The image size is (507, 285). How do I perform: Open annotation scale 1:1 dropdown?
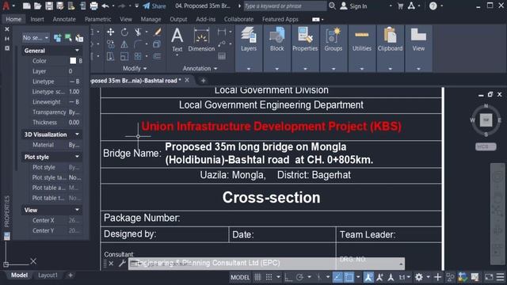tap(404, 277)
